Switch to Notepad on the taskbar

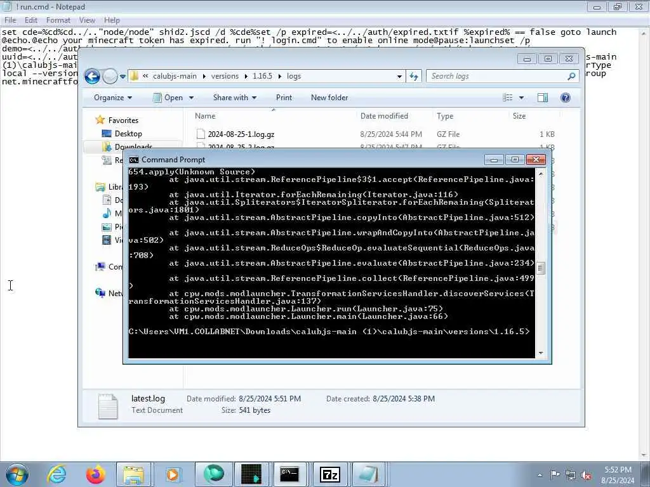(368, 474)
